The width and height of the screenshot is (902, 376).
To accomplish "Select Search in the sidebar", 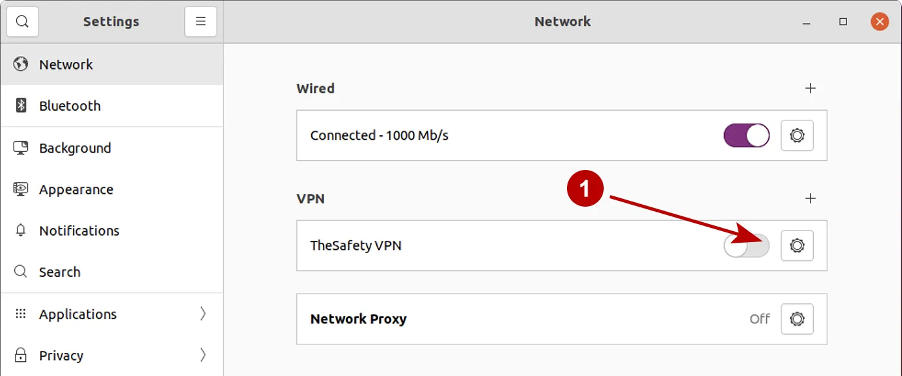I will 59,272.
